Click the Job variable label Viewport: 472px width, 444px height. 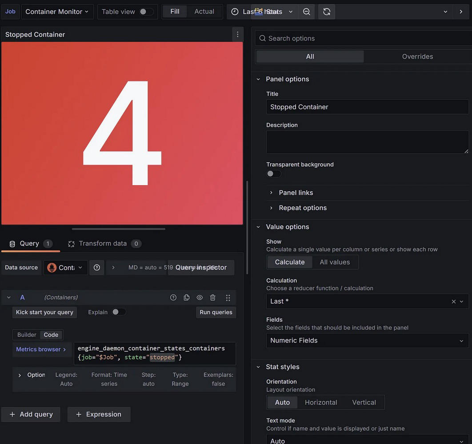click(x=10, y=12)
